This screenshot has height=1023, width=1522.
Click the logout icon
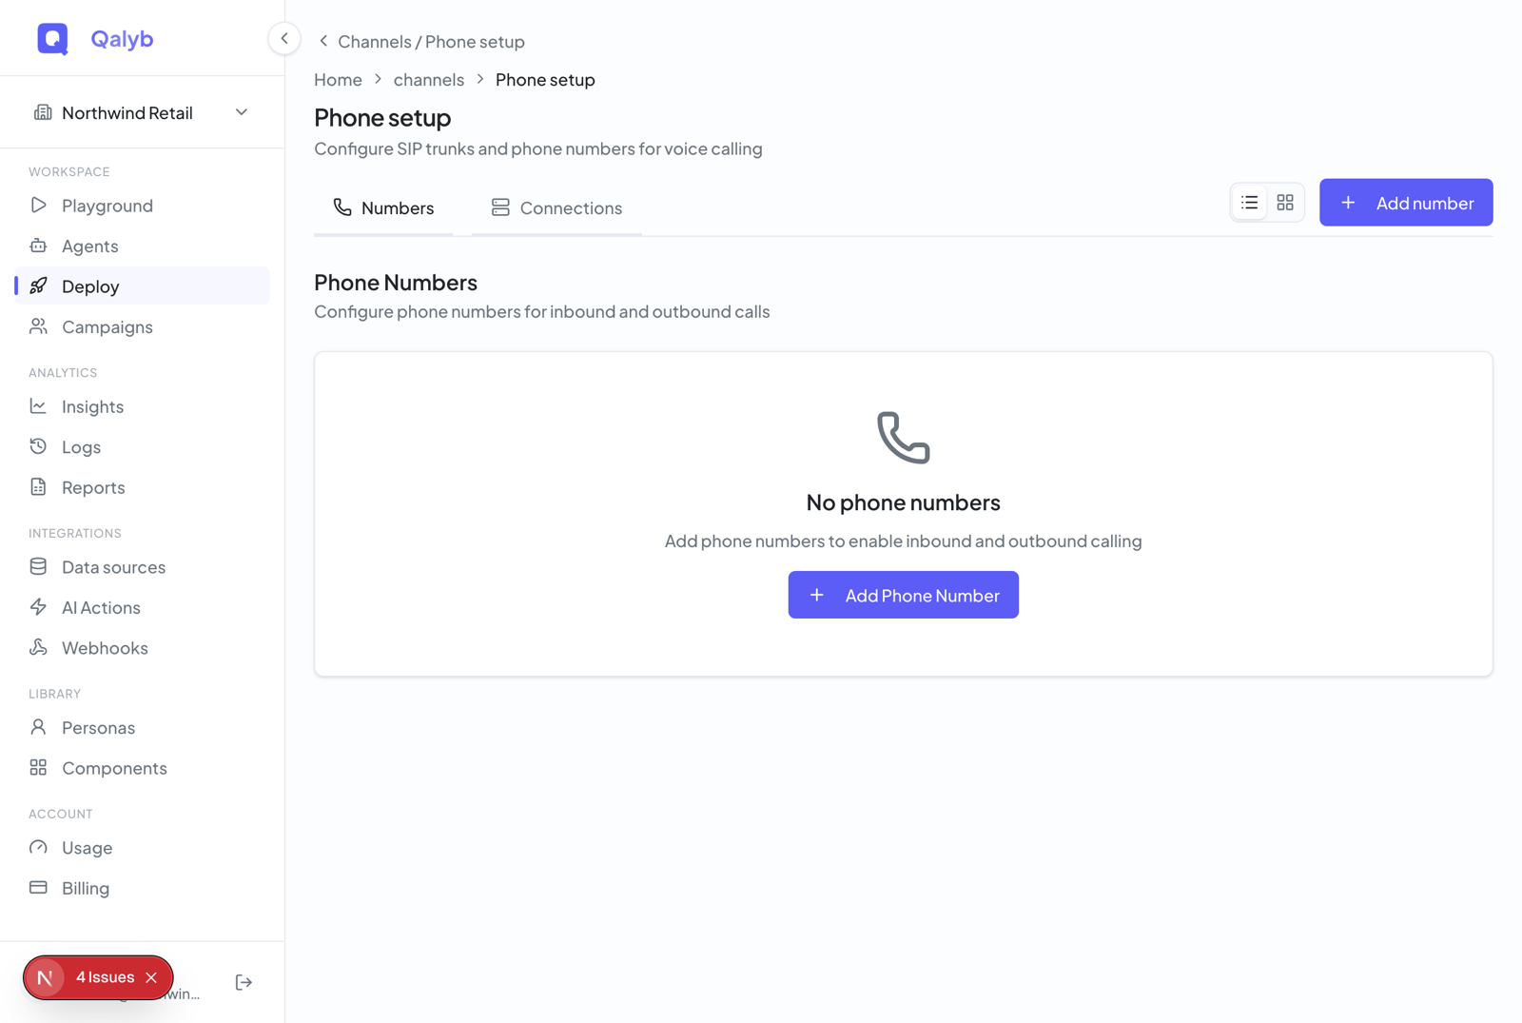click(244, 982)
